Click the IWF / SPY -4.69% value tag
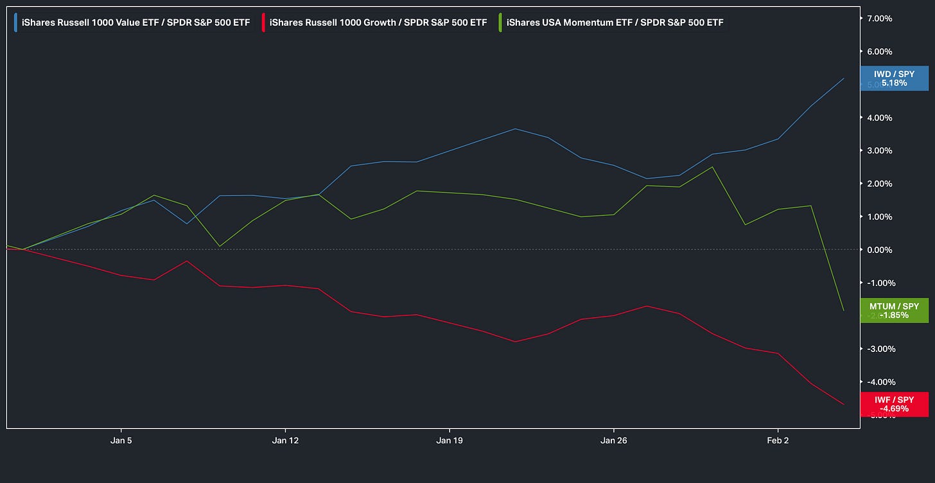Image resolution: width=935 pixels, height=483 pixels. click(894, 404)
